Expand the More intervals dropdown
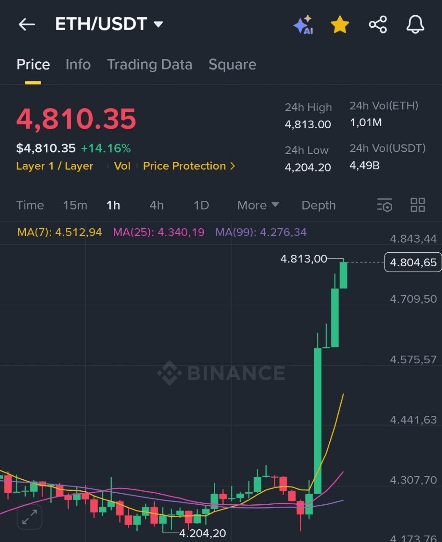 (258, 205)
